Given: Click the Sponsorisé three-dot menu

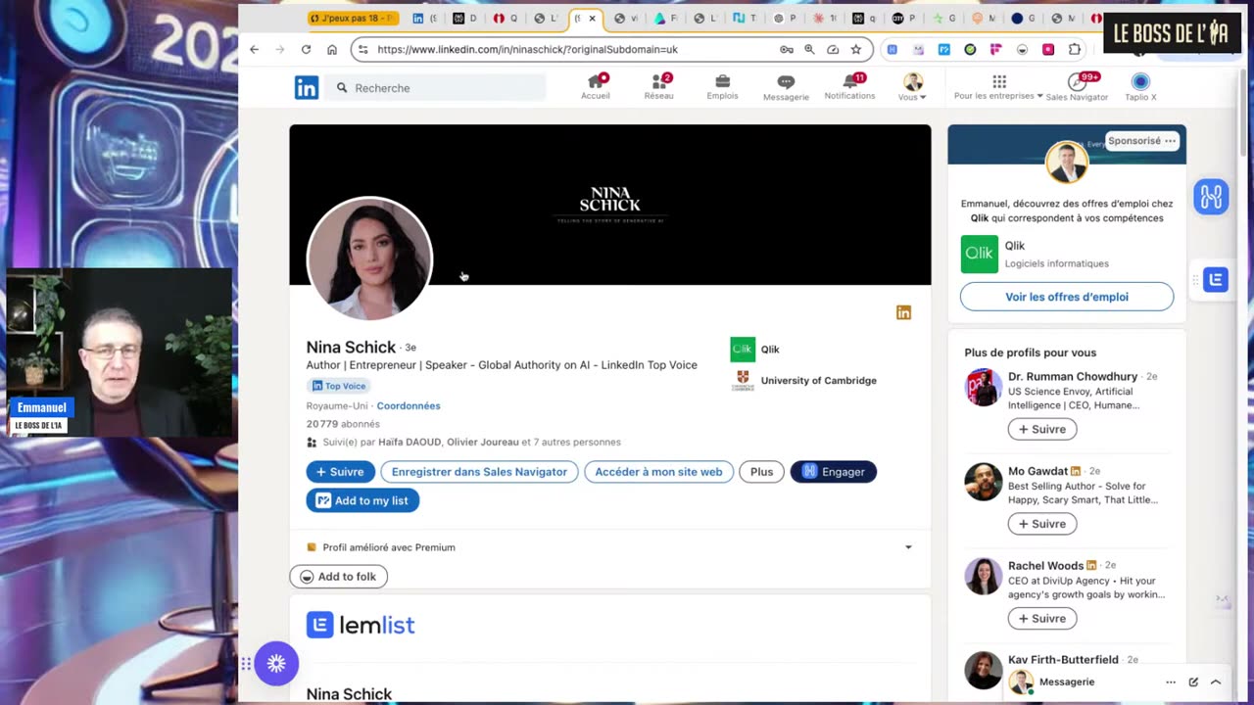Looking at the screenshot, I should click(x=1170, y=141).
